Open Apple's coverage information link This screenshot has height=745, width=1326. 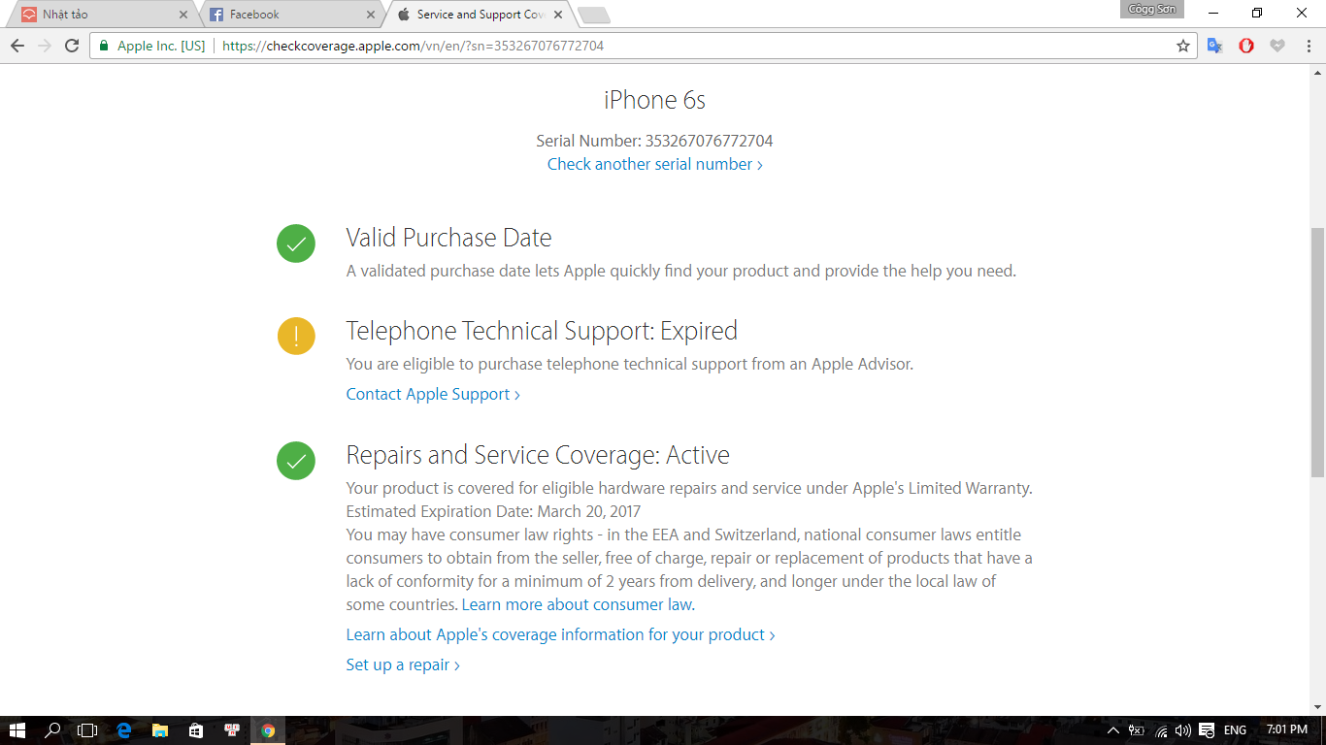click(560, 634)
